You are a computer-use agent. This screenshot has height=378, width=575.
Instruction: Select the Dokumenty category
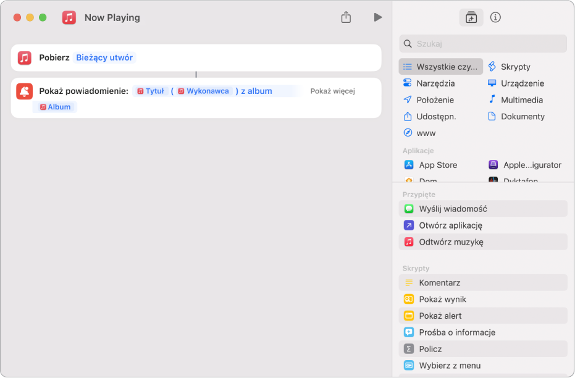point(516,117)
